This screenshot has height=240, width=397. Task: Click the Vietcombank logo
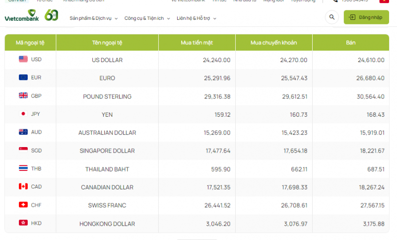(21, 16)
